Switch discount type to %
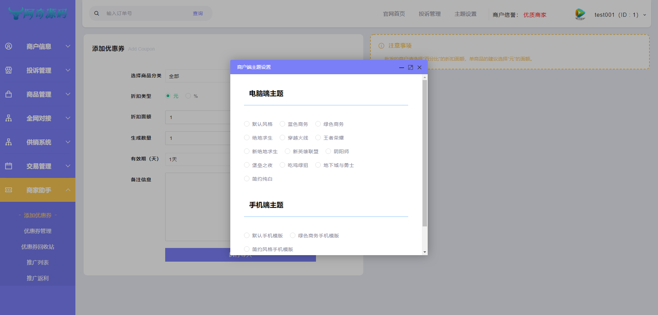The image size is (658, 315). point(188,96)
